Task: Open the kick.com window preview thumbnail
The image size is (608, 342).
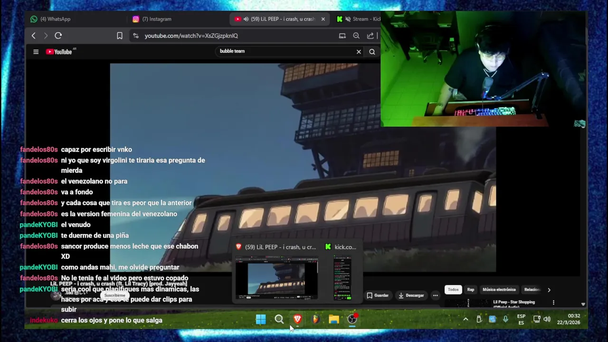Action: point(342,279)
